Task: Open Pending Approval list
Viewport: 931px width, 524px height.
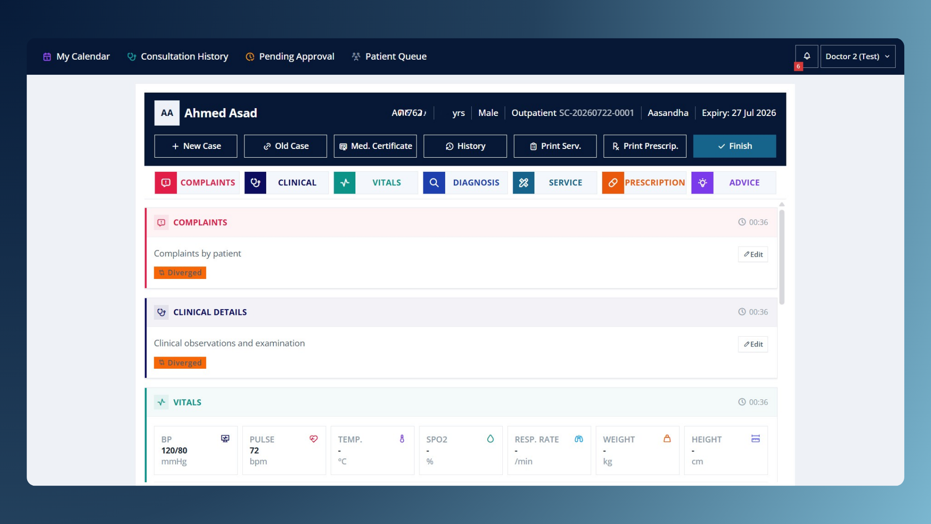Action: [x=290, y=56]
